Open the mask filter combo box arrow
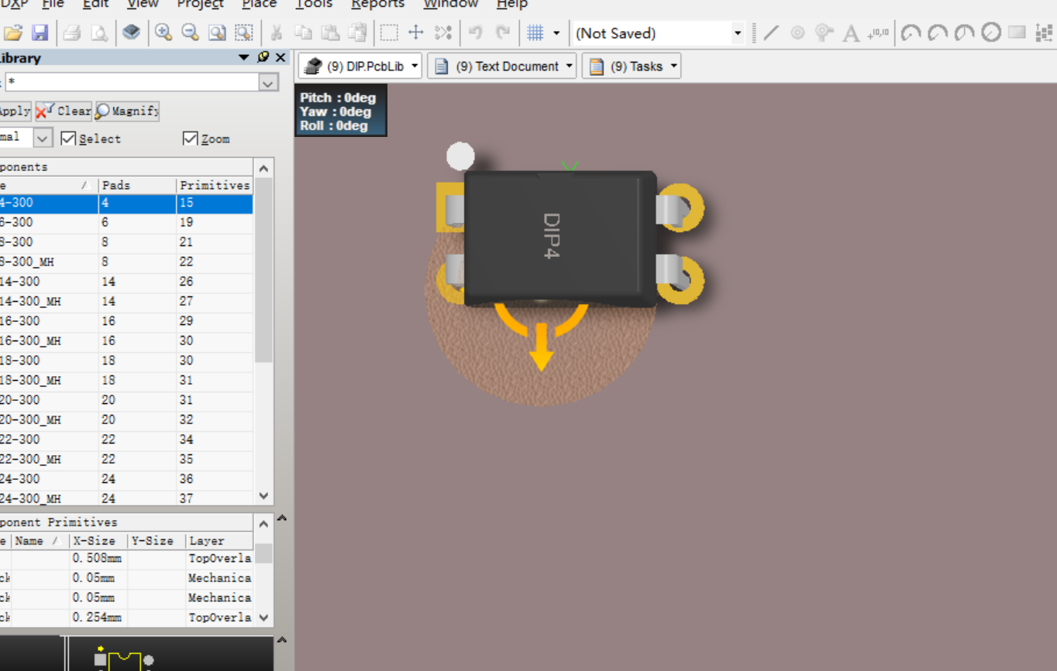The image size is (1057, 671). pyautogui.click(x=269, y=83)
